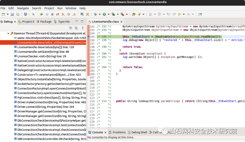Switch to the Project Explorer tab

27,22
